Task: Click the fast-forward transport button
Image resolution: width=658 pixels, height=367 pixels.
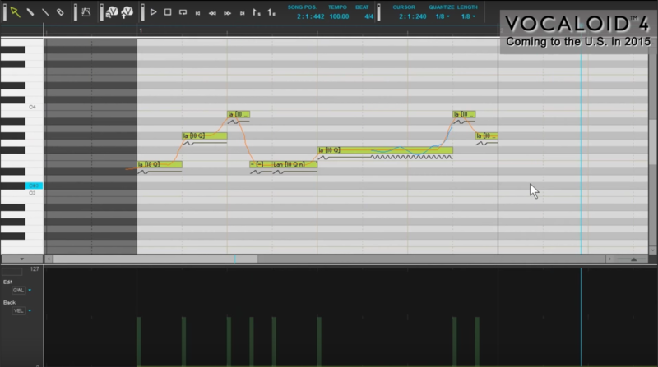Action: tap(227, 12)
